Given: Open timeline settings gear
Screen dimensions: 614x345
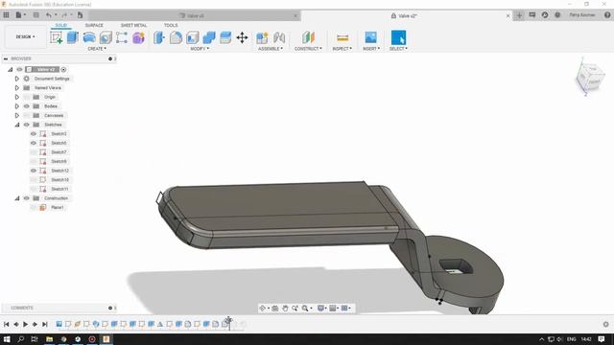Looking at the screenshot, I should [605, 324].
